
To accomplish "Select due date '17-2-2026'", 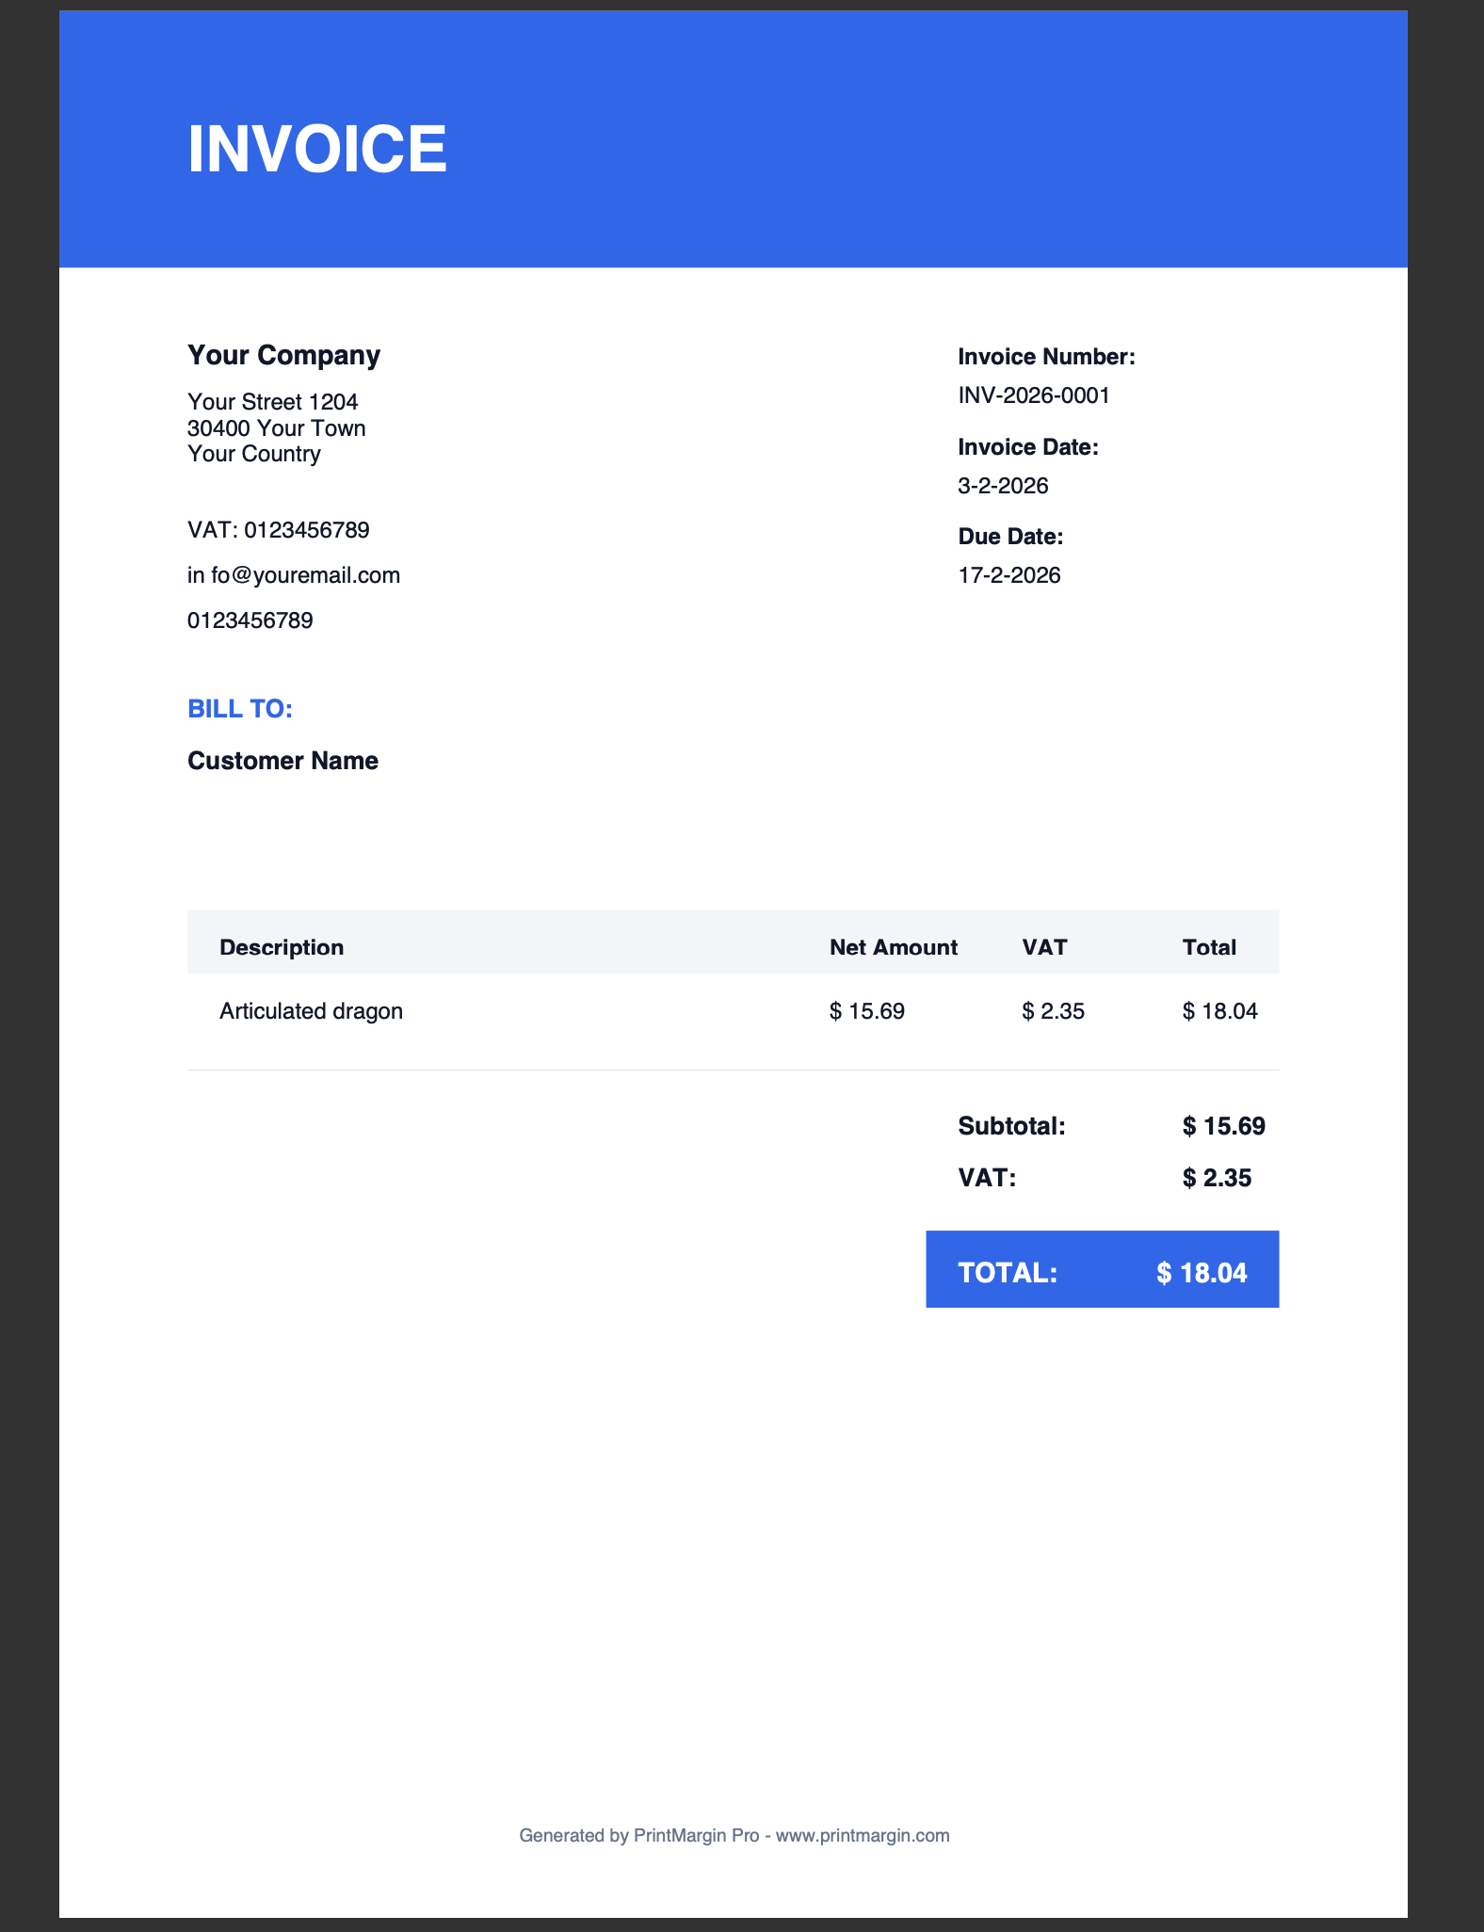I will point(1009,575).
